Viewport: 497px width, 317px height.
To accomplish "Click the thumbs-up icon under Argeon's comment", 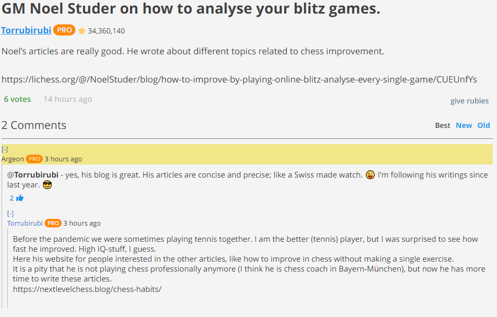I will pyautogui.click(x=20, y=198).
